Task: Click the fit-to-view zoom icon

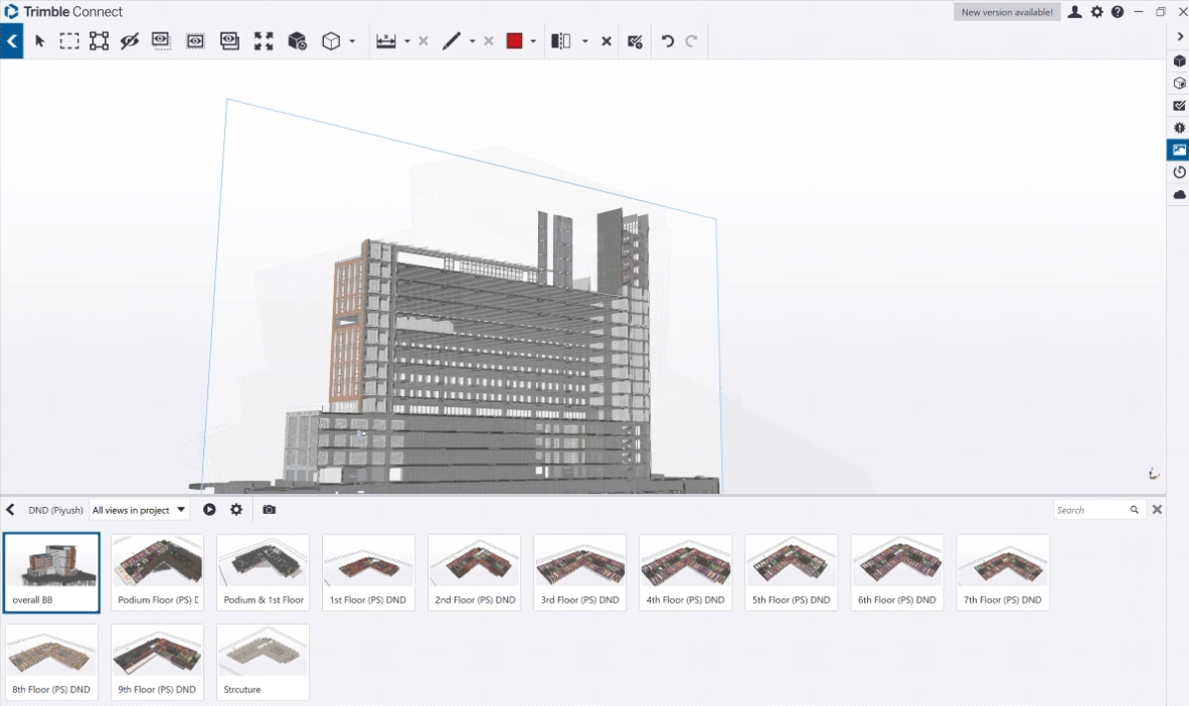Action: 262,41
